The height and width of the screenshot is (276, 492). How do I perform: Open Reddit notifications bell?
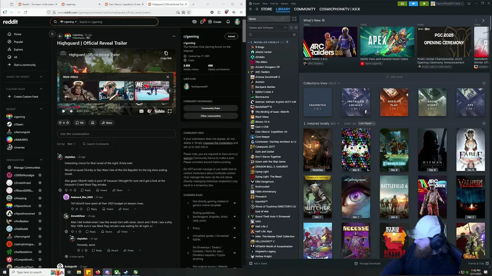point(228,22)
